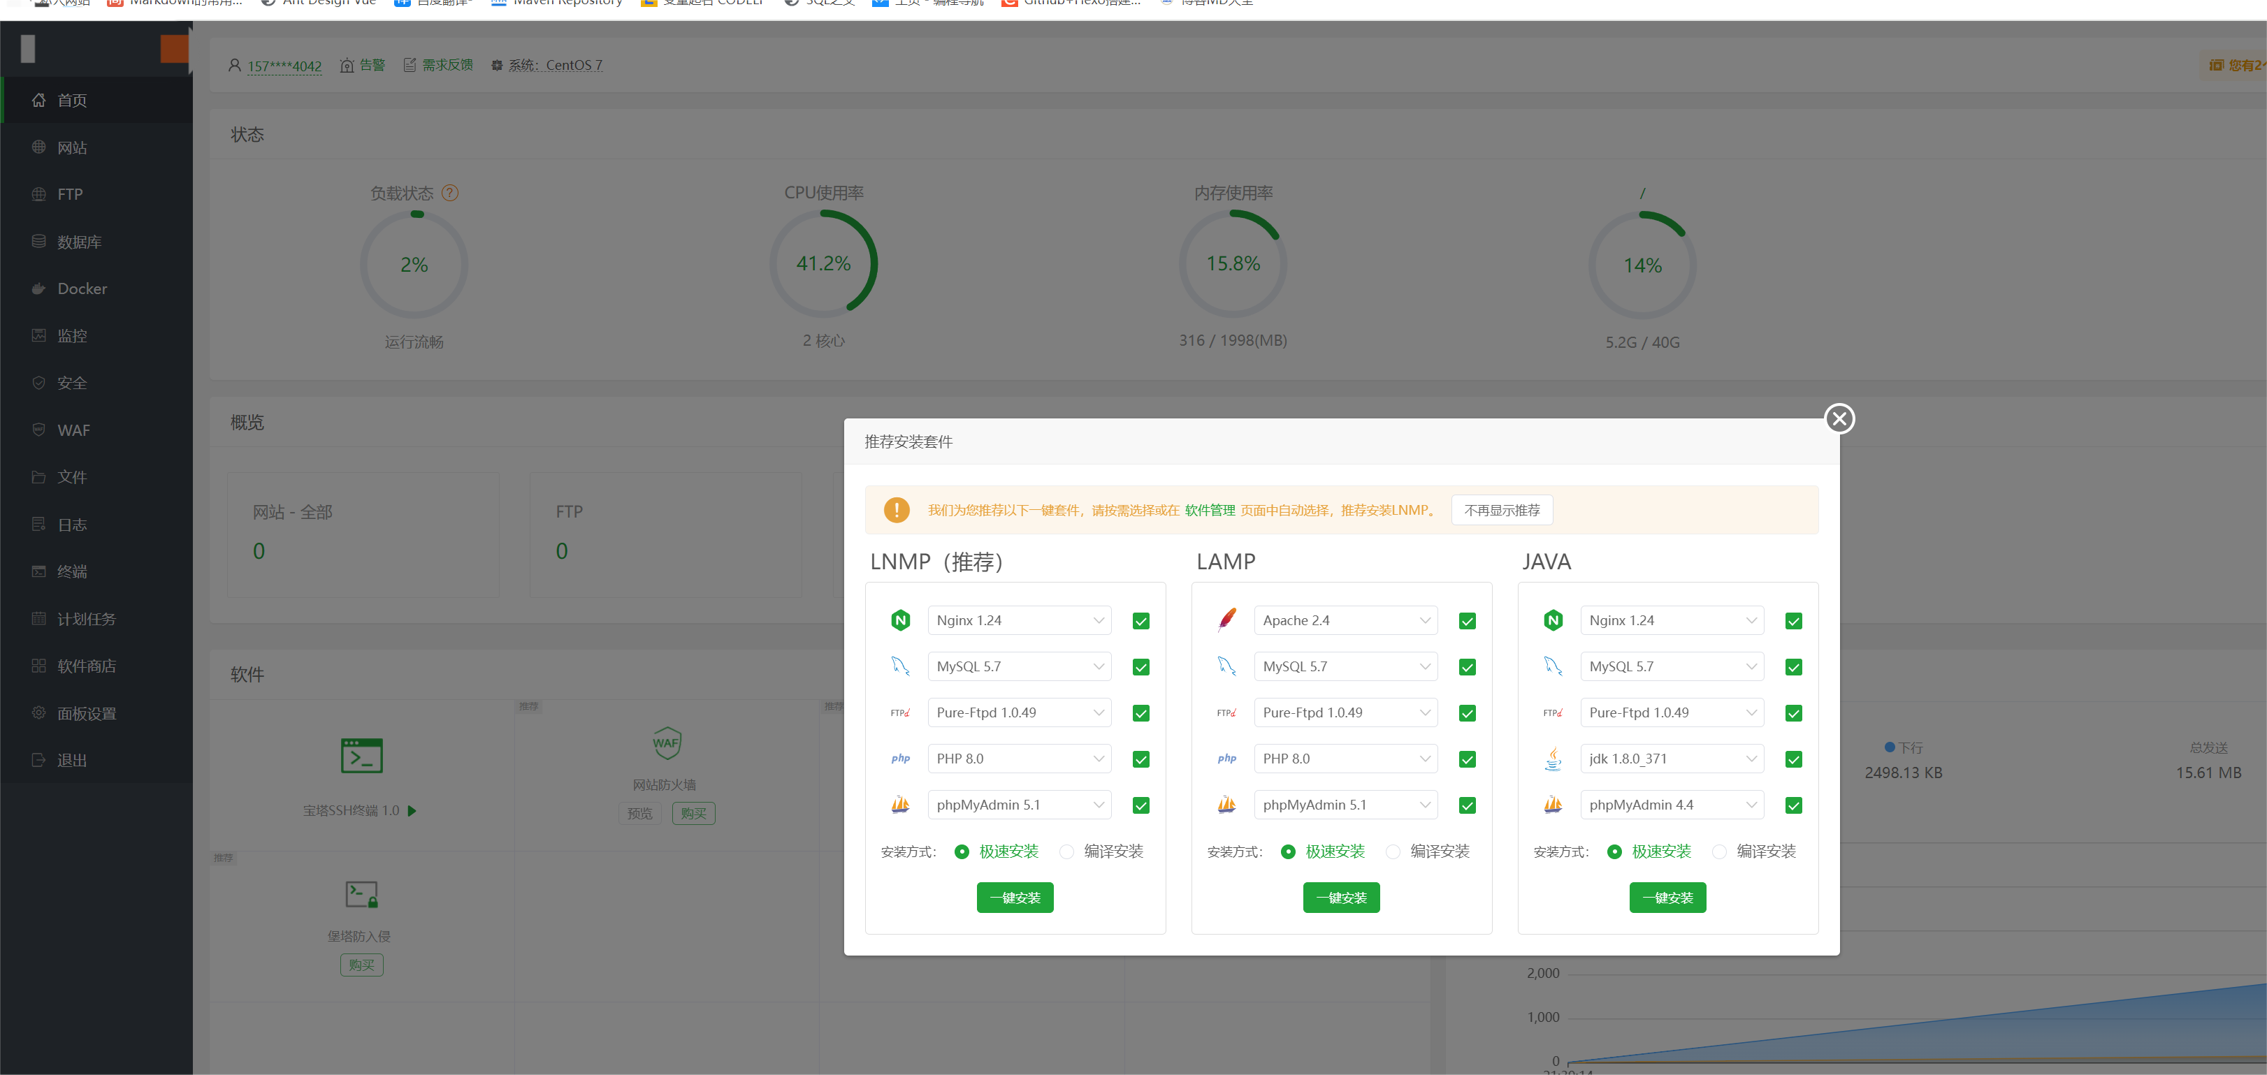The width and height of the screenshot is (2267, 1075).
Task: Click the 网站防火墙 WAF shield icon
Action: (x=666, y=743)
